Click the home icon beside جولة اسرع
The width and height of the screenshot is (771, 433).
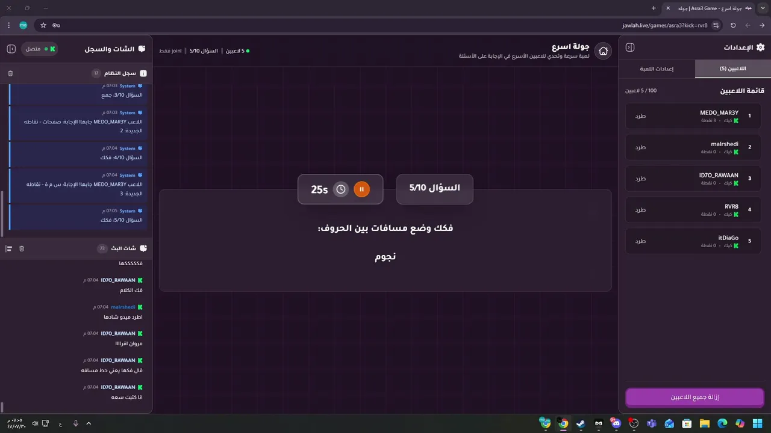(603, 51)
